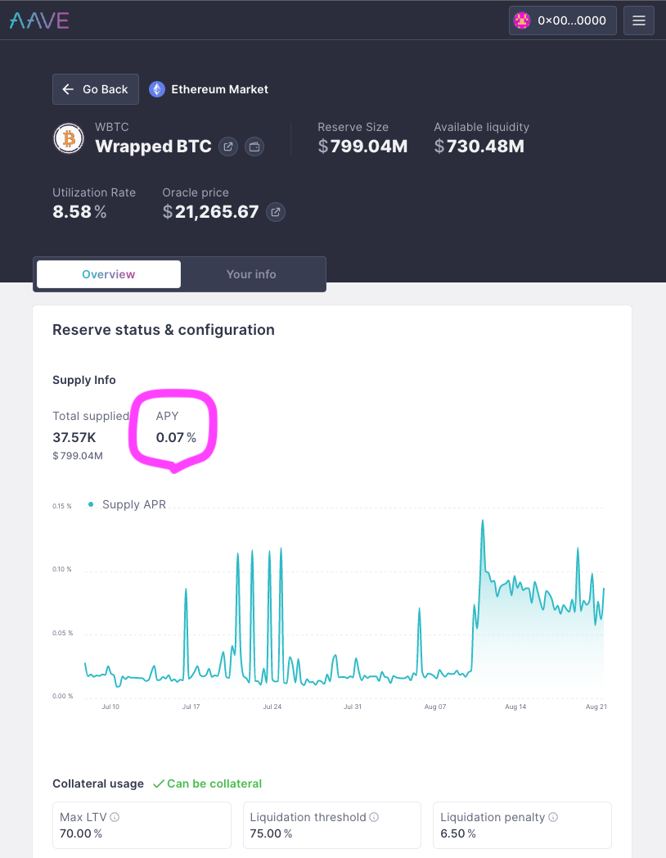Click the Total supplied value 37.57K
The image size is (666, 858).
click(74, 437)
